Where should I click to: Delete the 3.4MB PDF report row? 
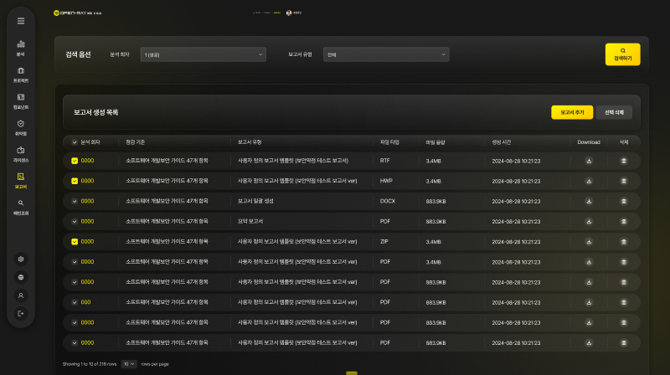click(624, 262)
